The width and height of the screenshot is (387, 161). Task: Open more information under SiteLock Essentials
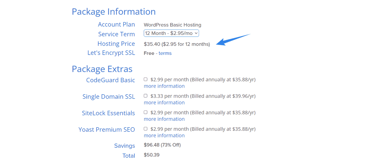(164, 119)
